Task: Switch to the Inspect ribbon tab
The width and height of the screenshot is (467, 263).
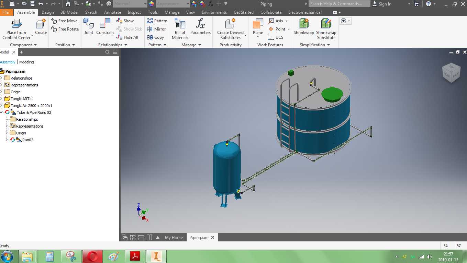Action: click(134, 12)
